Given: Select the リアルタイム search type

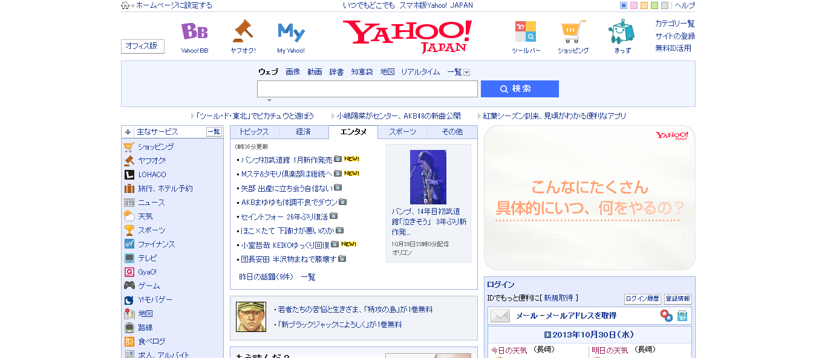Looking at the screenshot, I should pyautogui.click(x=420, y=72).
